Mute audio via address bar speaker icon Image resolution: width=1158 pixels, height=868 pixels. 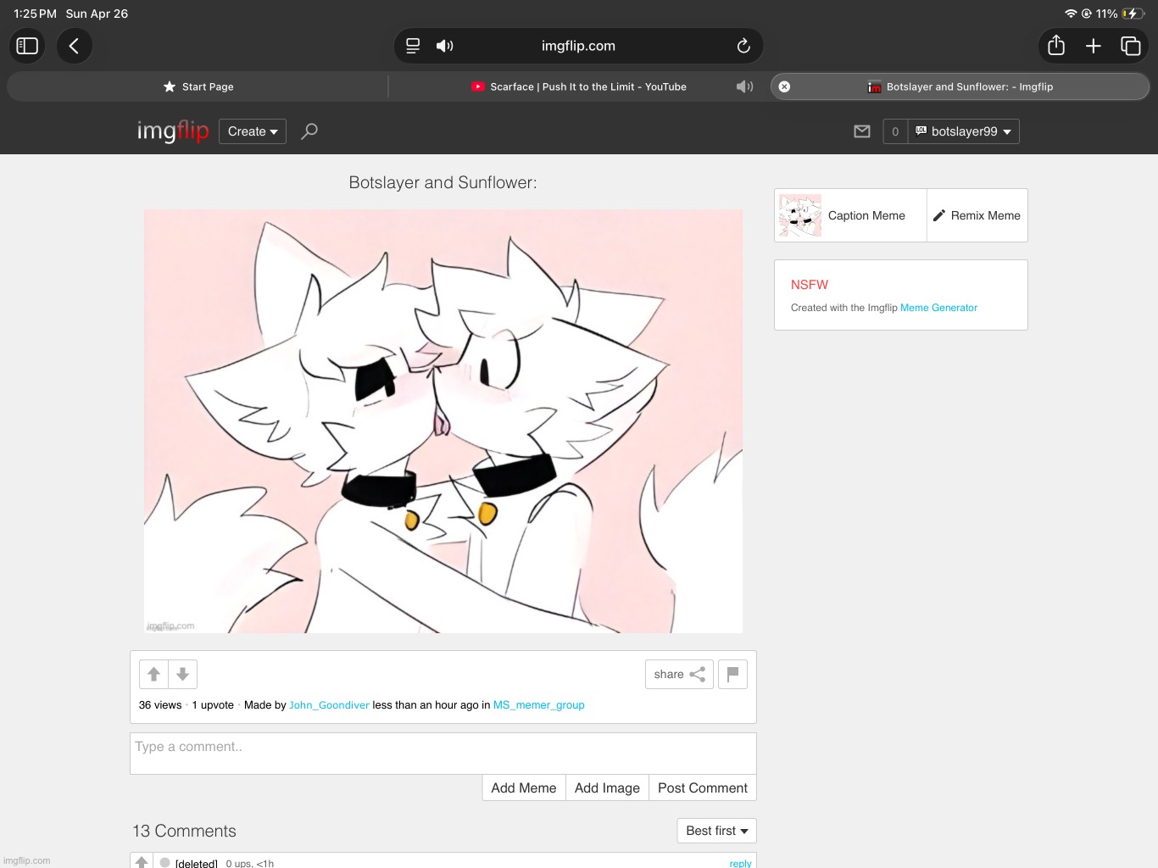pos(444,46)
